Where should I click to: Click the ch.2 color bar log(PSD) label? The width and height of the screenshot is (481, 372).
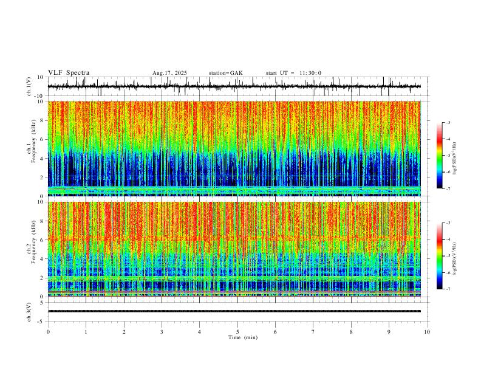(454, 258)
